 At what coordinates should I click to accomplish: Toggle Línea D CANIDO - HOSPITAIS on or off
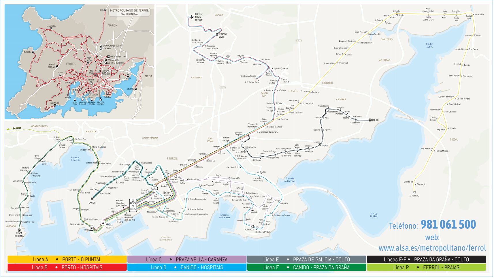tap(187, 268)
